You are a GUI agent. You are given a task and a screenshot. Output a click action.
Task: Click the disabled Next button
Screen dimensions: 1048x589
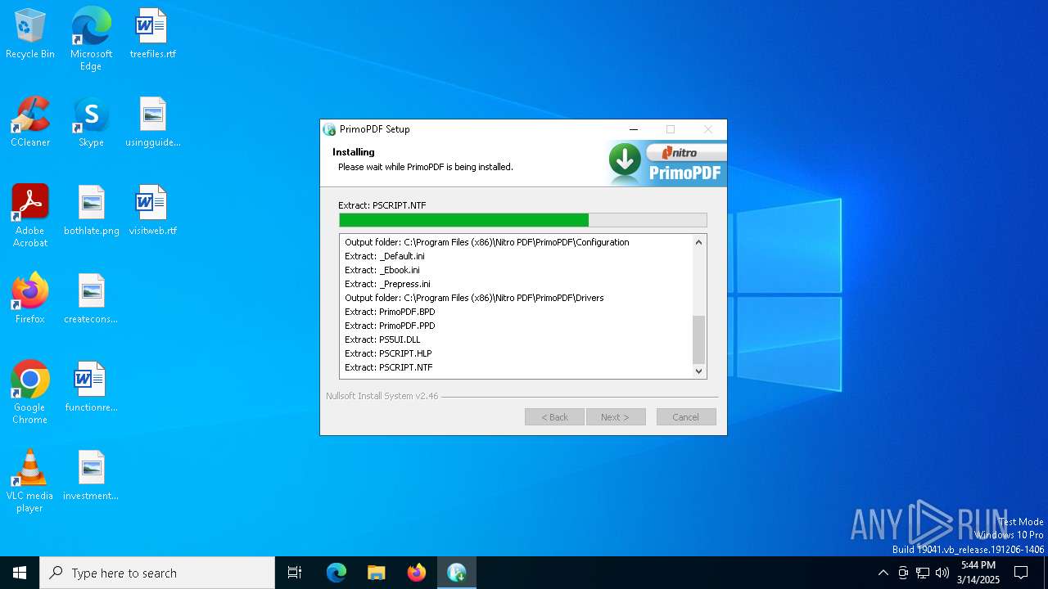616,417
